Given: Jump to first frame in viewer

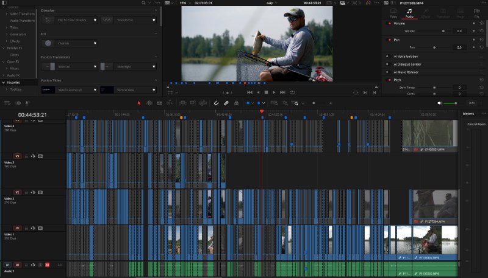Looking at the screenshot, I should (x=249, y=92).
